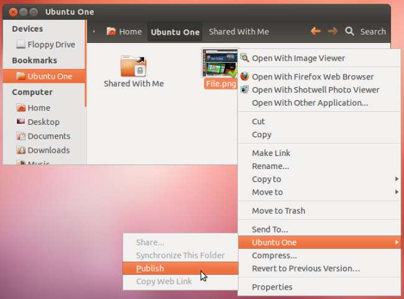Click the magnifier Search icon
404x299 pixels.
click(350, 31)
